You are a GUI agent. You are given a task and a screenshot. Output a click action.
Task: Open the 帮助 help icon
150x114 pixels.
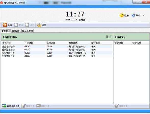(x=133, y=15)
